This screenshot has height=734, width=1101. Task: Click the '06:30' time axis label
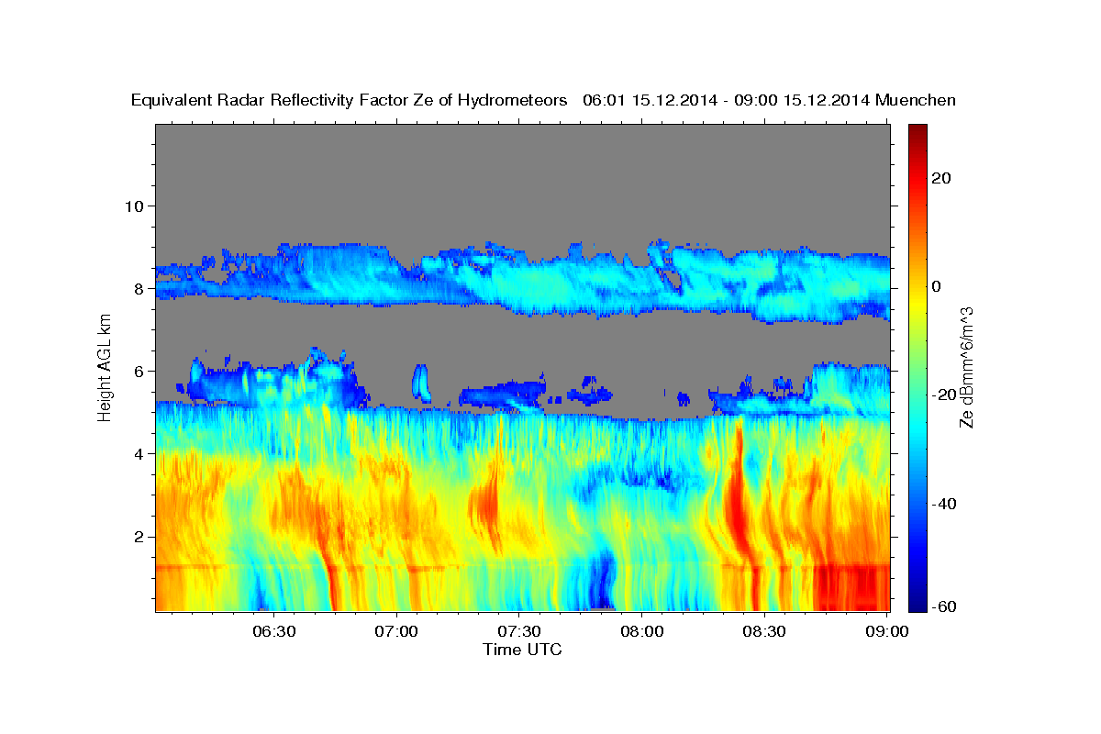274,631
